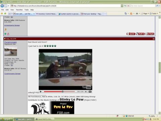
Task: Click the Internet zone status icon
Action: coord(126,116)
